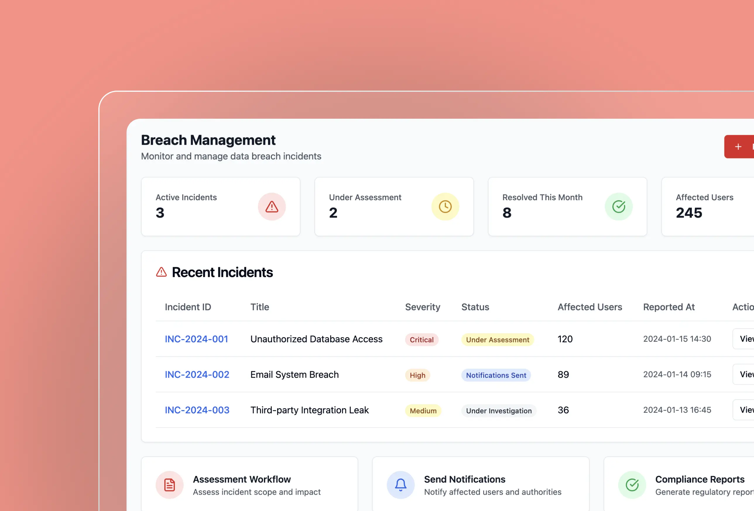This screenshot has width=754, height=511.
Task: Click the Under Assessment clock icon
Action: tap(445, 207)
